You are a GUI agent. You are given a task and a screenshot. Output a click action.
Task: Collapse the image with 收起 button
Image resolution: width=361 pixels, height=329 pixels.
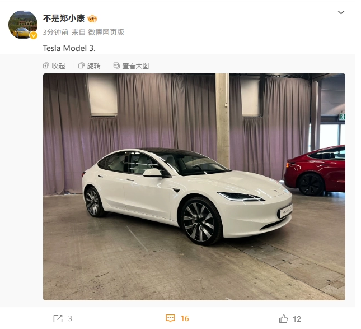click(x=55, y=67)
